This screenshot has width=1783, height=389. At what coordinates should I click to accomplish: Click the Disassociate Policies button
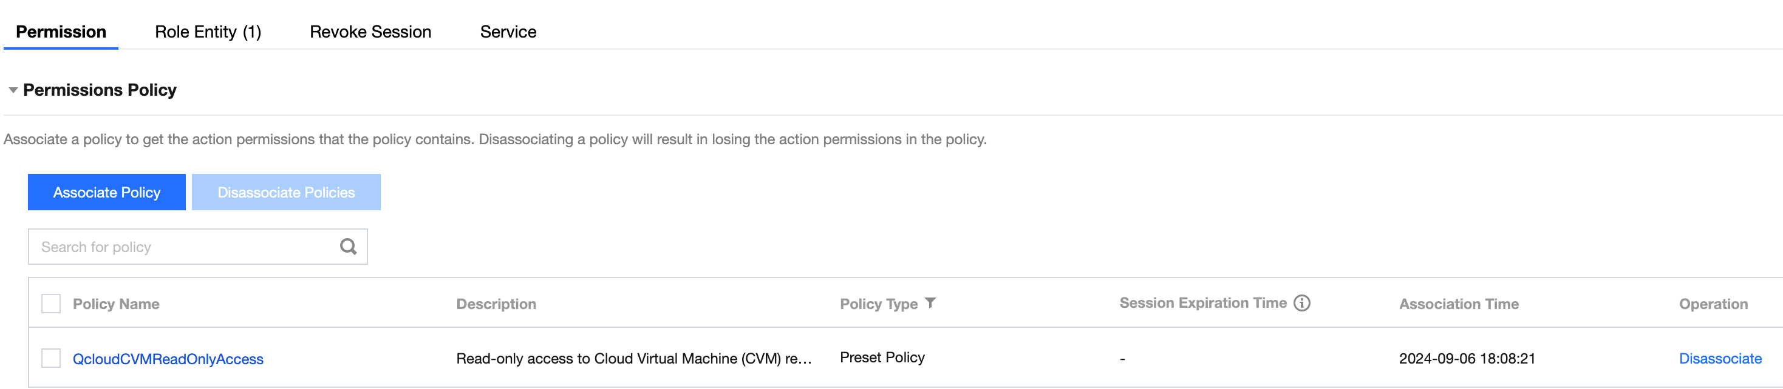click(x=286, y=192)
